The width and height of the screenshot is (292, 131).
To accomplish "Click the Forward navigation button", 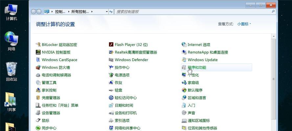I will (x=39, y=12).
